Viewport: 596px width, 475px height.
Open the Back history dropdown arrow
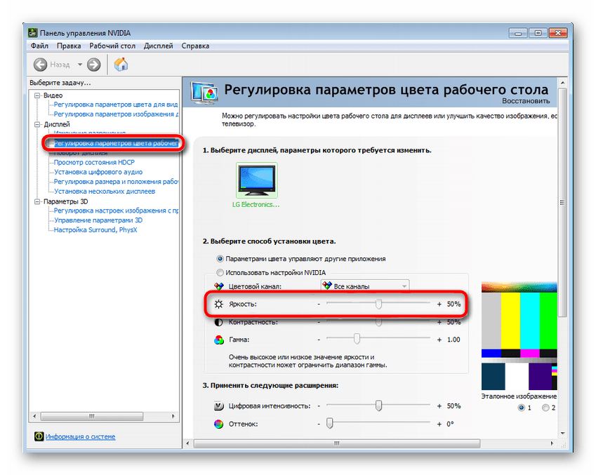click(x=80, y=65)
